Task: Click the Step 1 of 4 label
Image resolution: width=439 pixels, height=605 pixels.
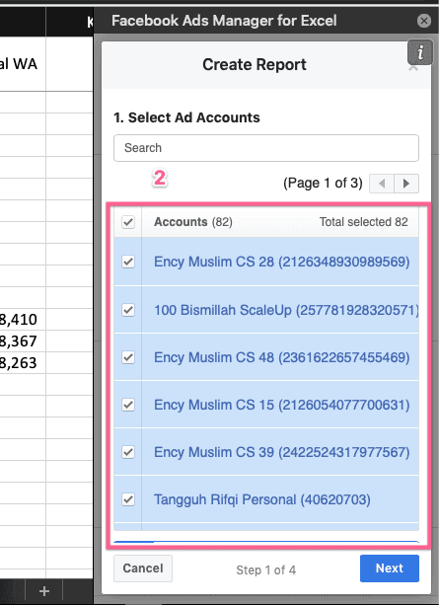Action: pyautogui.click(x=265, y=569)
